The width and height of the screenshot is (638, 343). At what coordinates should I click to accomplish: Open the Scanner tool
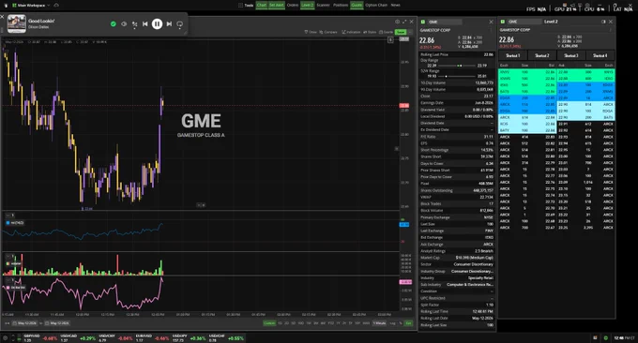(x=323, y=6)
